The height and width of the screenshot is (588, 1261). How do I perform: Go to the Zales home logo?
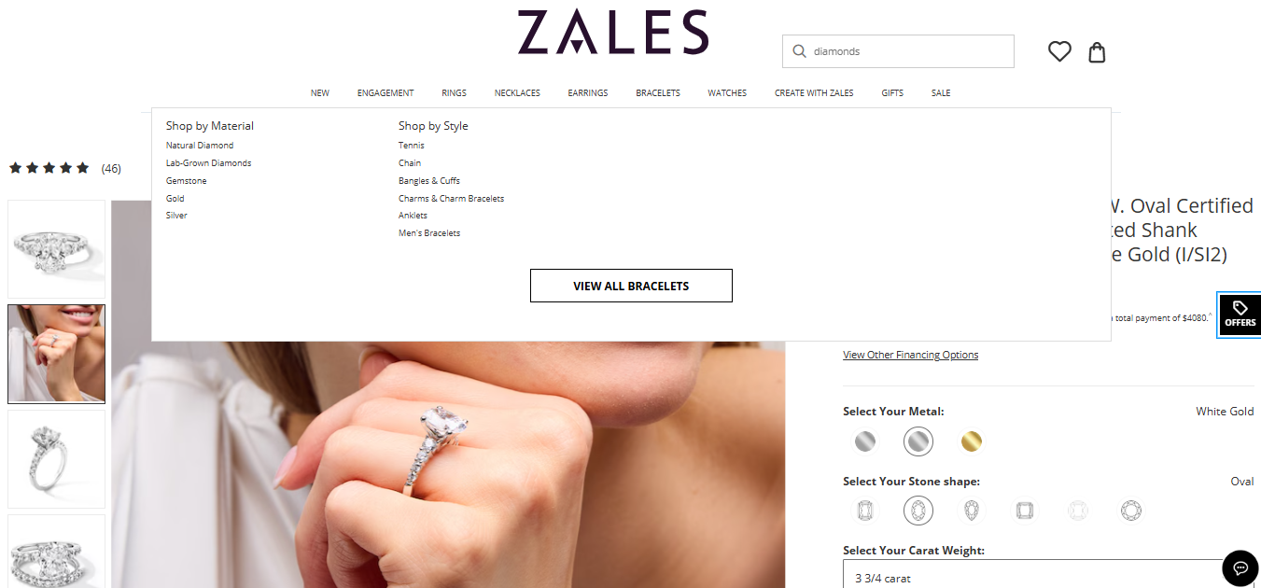click(613, 33)
